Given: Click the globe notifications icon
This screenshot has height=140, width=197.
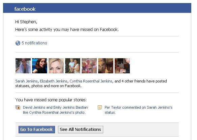Looking at the screenshot, I should [18, 43].
